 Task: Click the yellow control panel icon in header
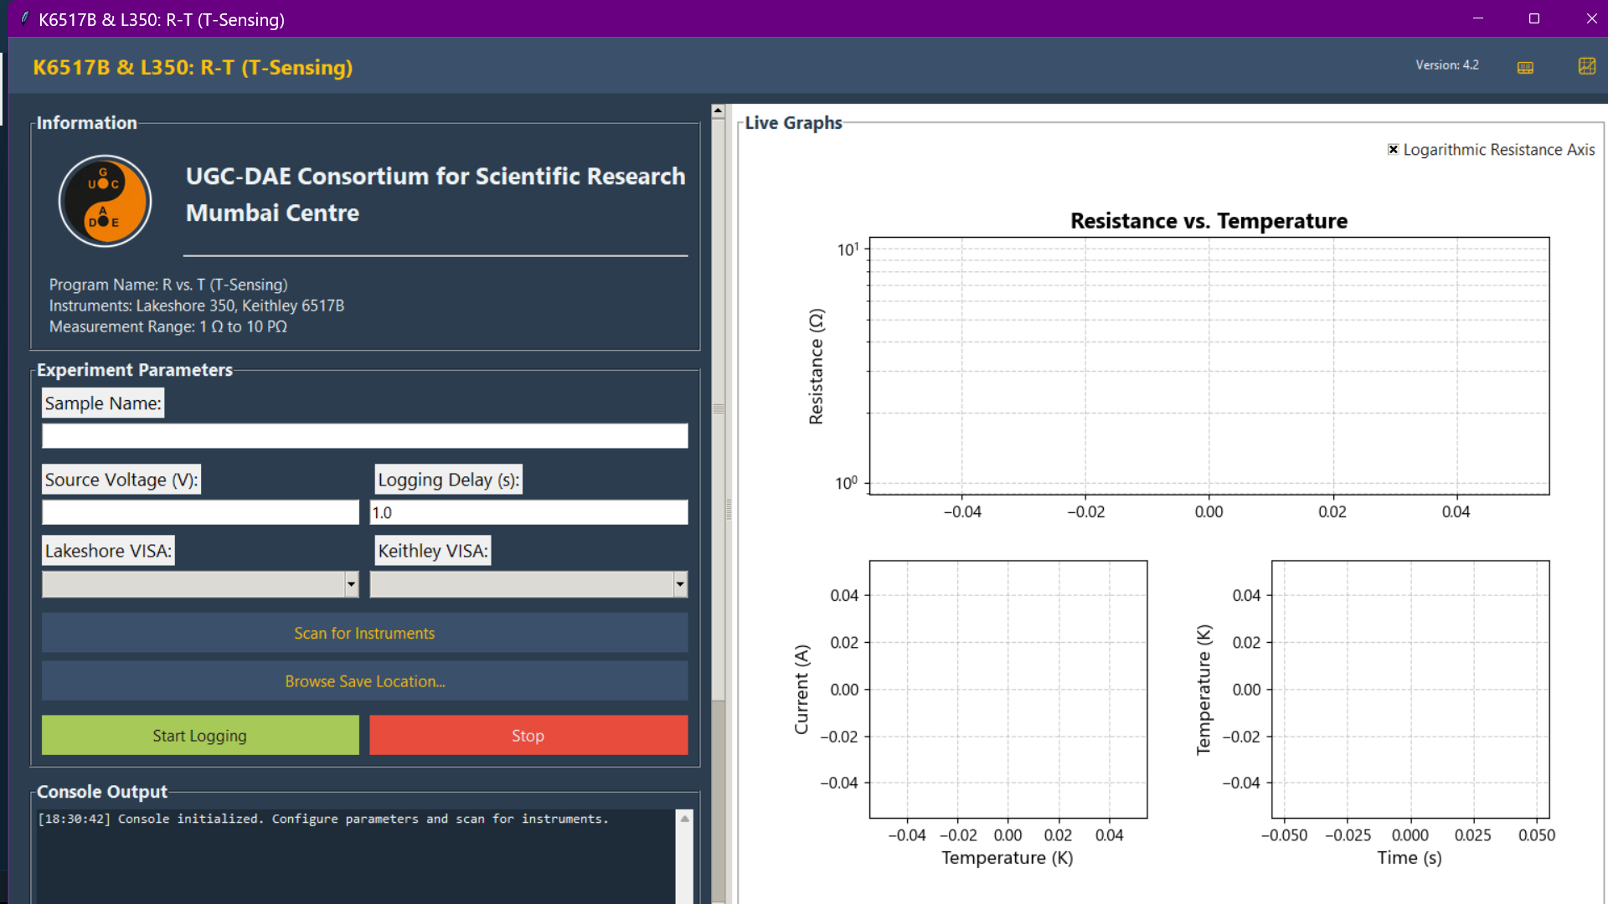click(1525, 67)
